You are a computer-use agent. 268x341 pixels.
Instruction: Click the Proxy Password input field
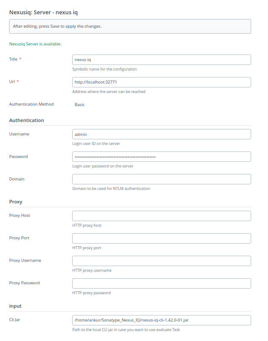coord(161,283)
